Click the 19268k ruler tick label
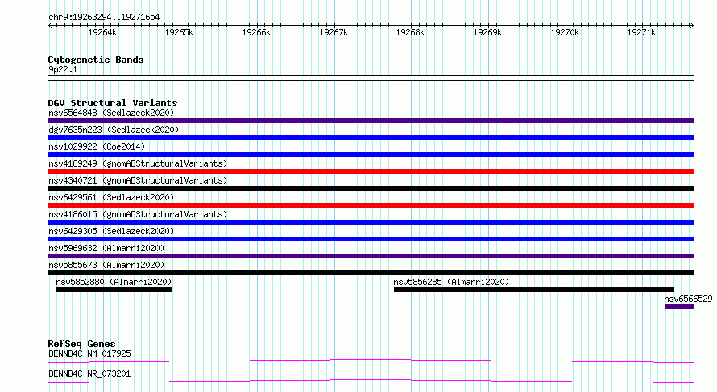The image size is (717, 392). (410, 32)
